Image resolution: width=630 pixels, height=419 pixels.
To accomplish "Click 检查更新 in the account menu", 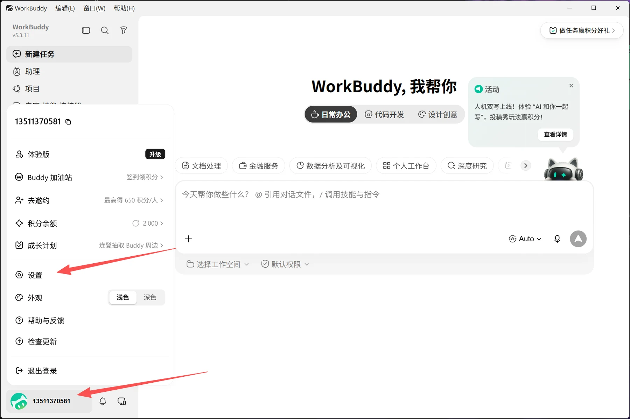I will 90,341.
